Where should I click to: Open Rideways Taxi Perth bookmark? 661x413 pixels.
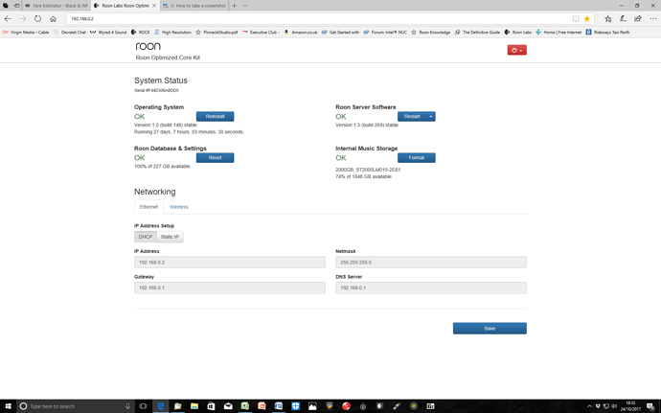607,32
